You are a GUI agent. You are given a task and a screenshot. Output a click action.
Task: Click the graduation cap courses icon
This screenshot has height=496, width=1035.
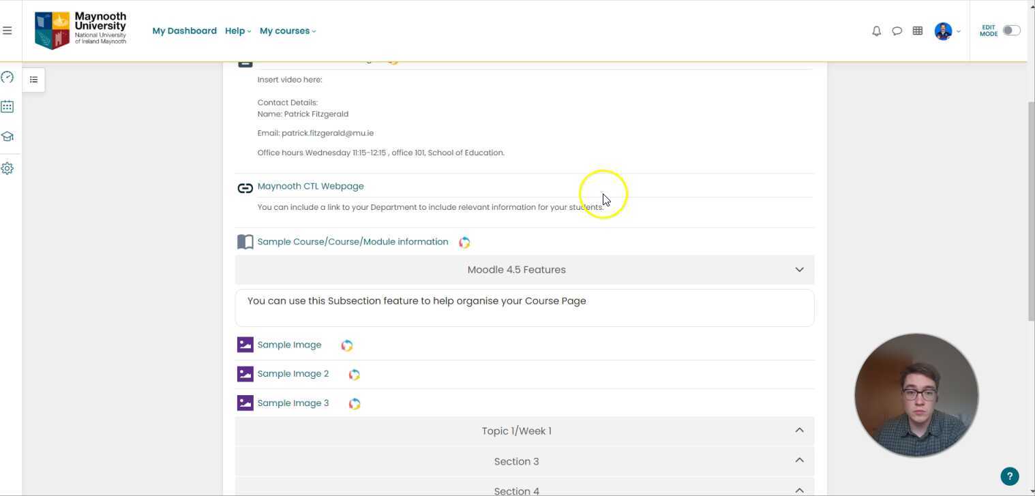(x=7, y=136)
